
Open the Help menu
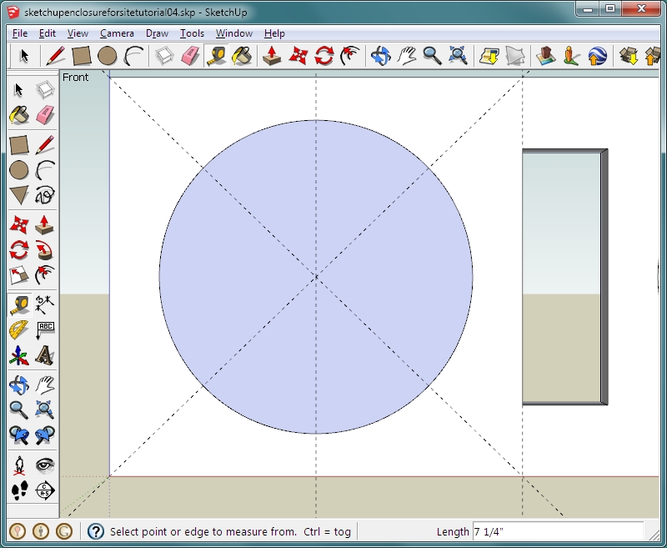coord(274,33)
